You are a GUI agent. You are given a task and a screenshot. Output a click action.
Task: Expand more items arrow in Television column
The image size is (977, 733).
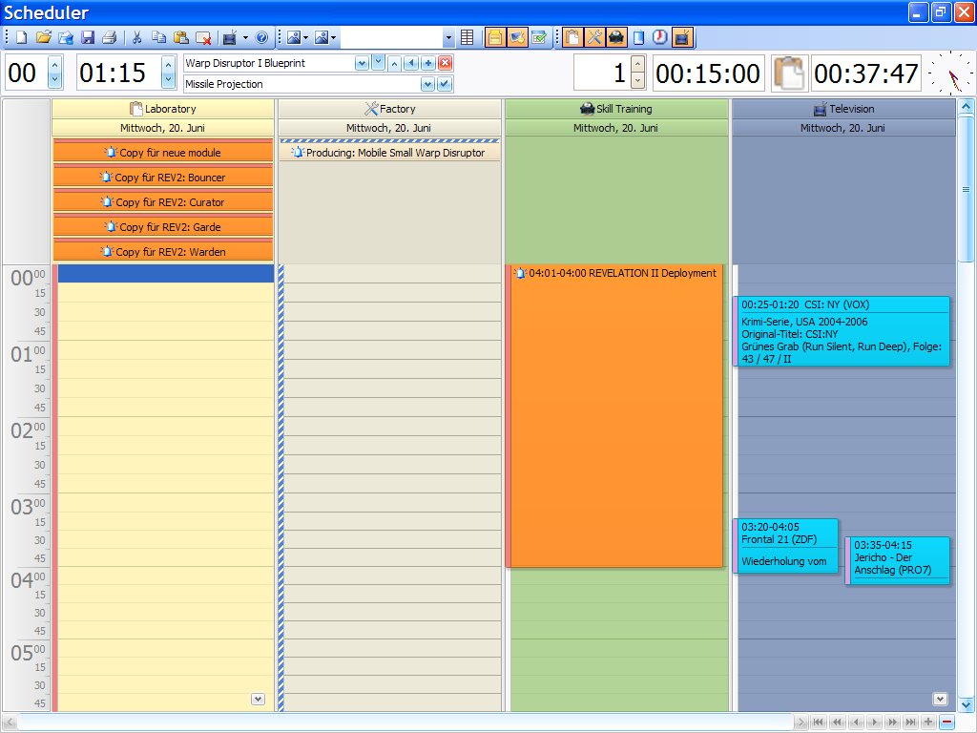tap(940, 699)
